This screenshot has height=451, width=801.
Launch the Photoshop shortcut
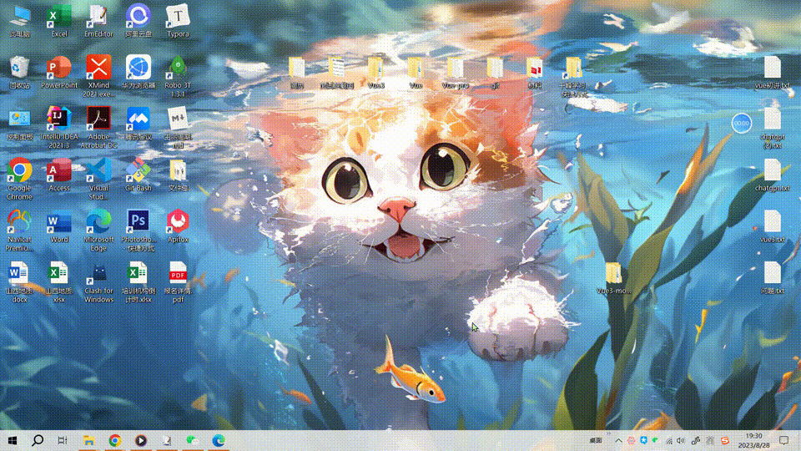(139, 230)
